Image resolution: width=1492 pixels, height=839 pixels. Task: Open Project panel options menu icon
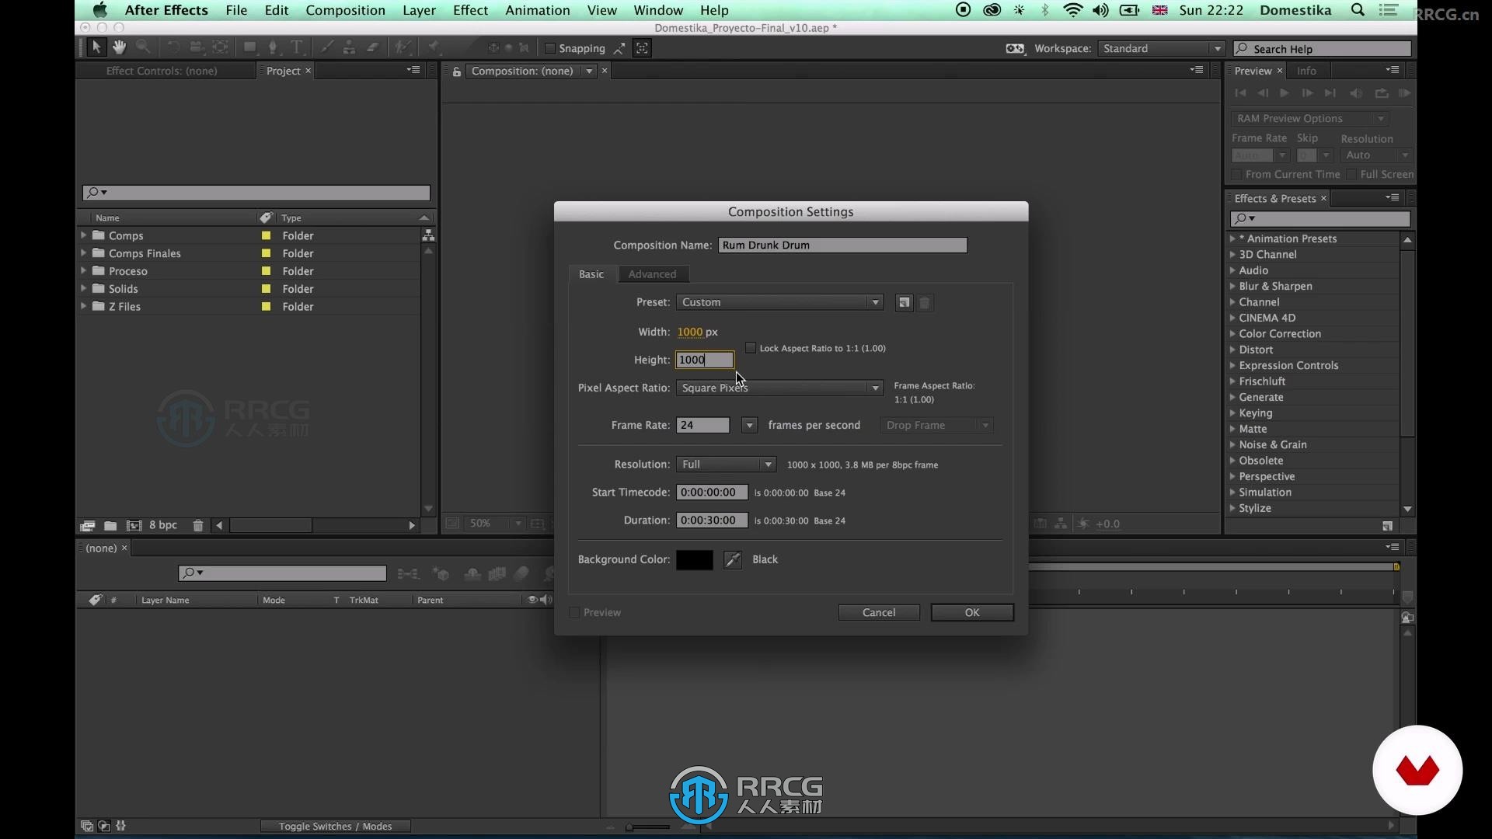pos(413,70)
